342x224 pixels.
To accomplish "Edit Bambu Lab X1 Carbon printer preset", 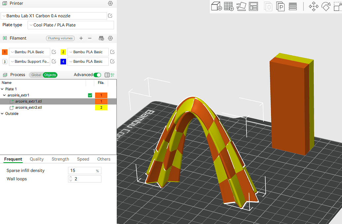I will coord(110,16).
